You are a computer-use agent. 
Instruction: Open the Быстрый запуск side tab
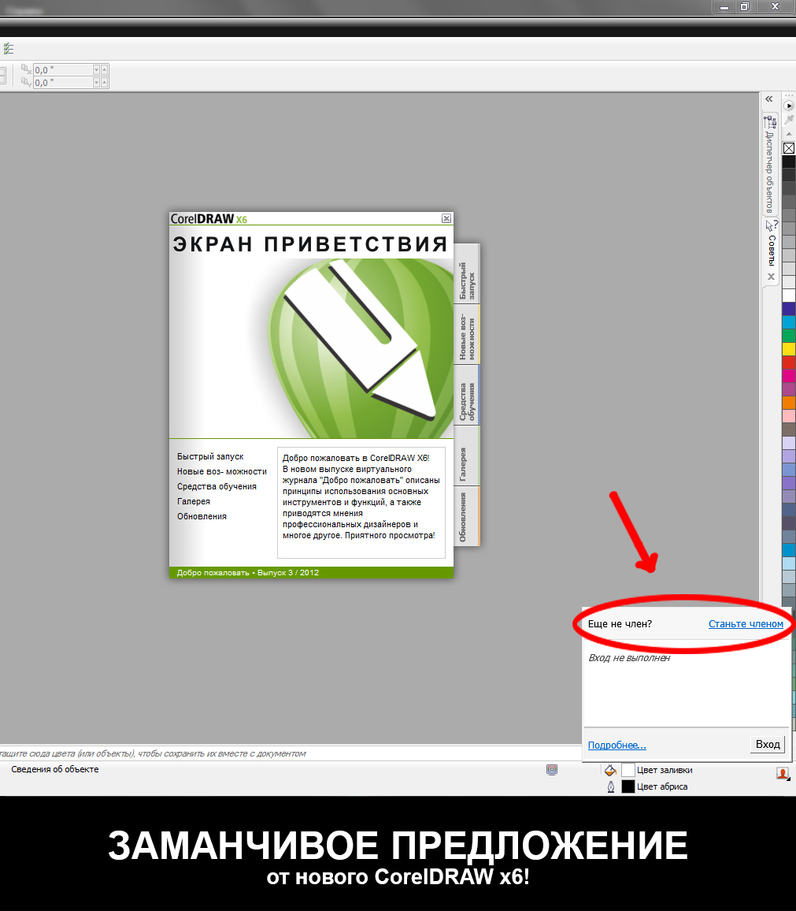pos(467,274)
